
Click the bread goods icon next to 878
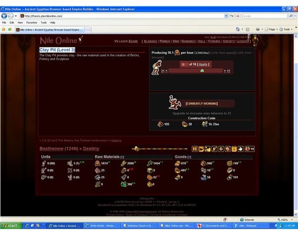[177, 163]
